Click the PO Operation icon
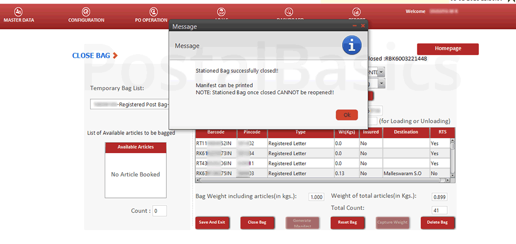The image size is (516, 244). tap(153, 12)
